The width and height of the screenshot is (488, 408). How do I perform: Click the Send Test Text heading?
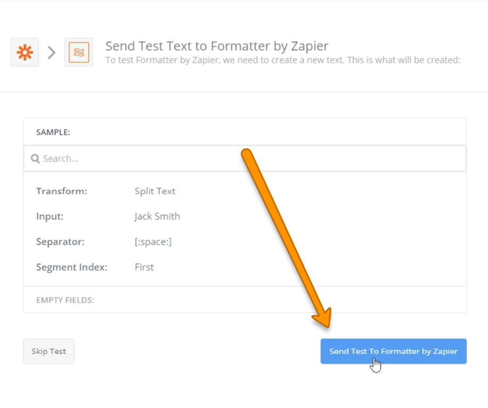click(217, 46)
